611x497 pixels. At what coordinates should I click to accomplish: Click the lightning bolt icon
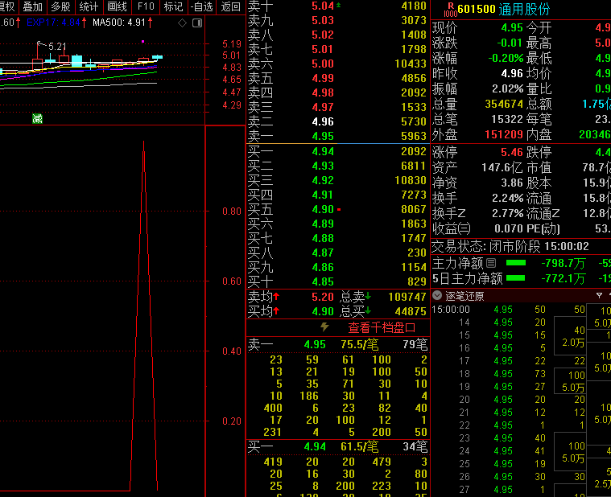(324, 327)
